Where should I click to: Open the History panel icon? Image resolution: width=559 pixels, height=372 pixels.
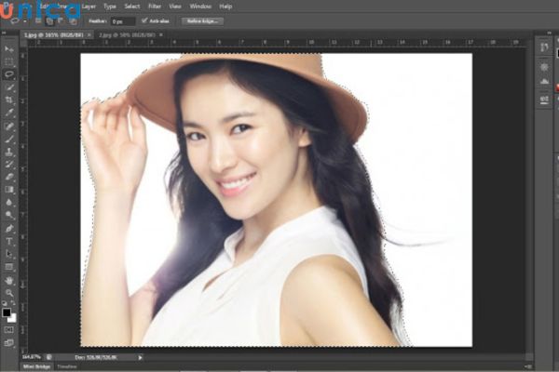544,48
